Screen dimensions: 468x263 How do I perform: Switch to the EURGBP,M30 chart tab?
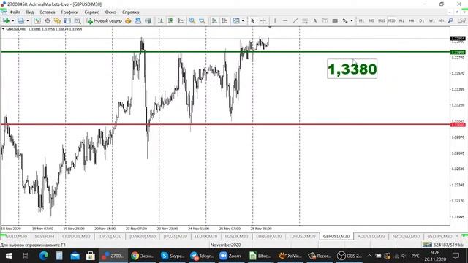coord(268,236)
